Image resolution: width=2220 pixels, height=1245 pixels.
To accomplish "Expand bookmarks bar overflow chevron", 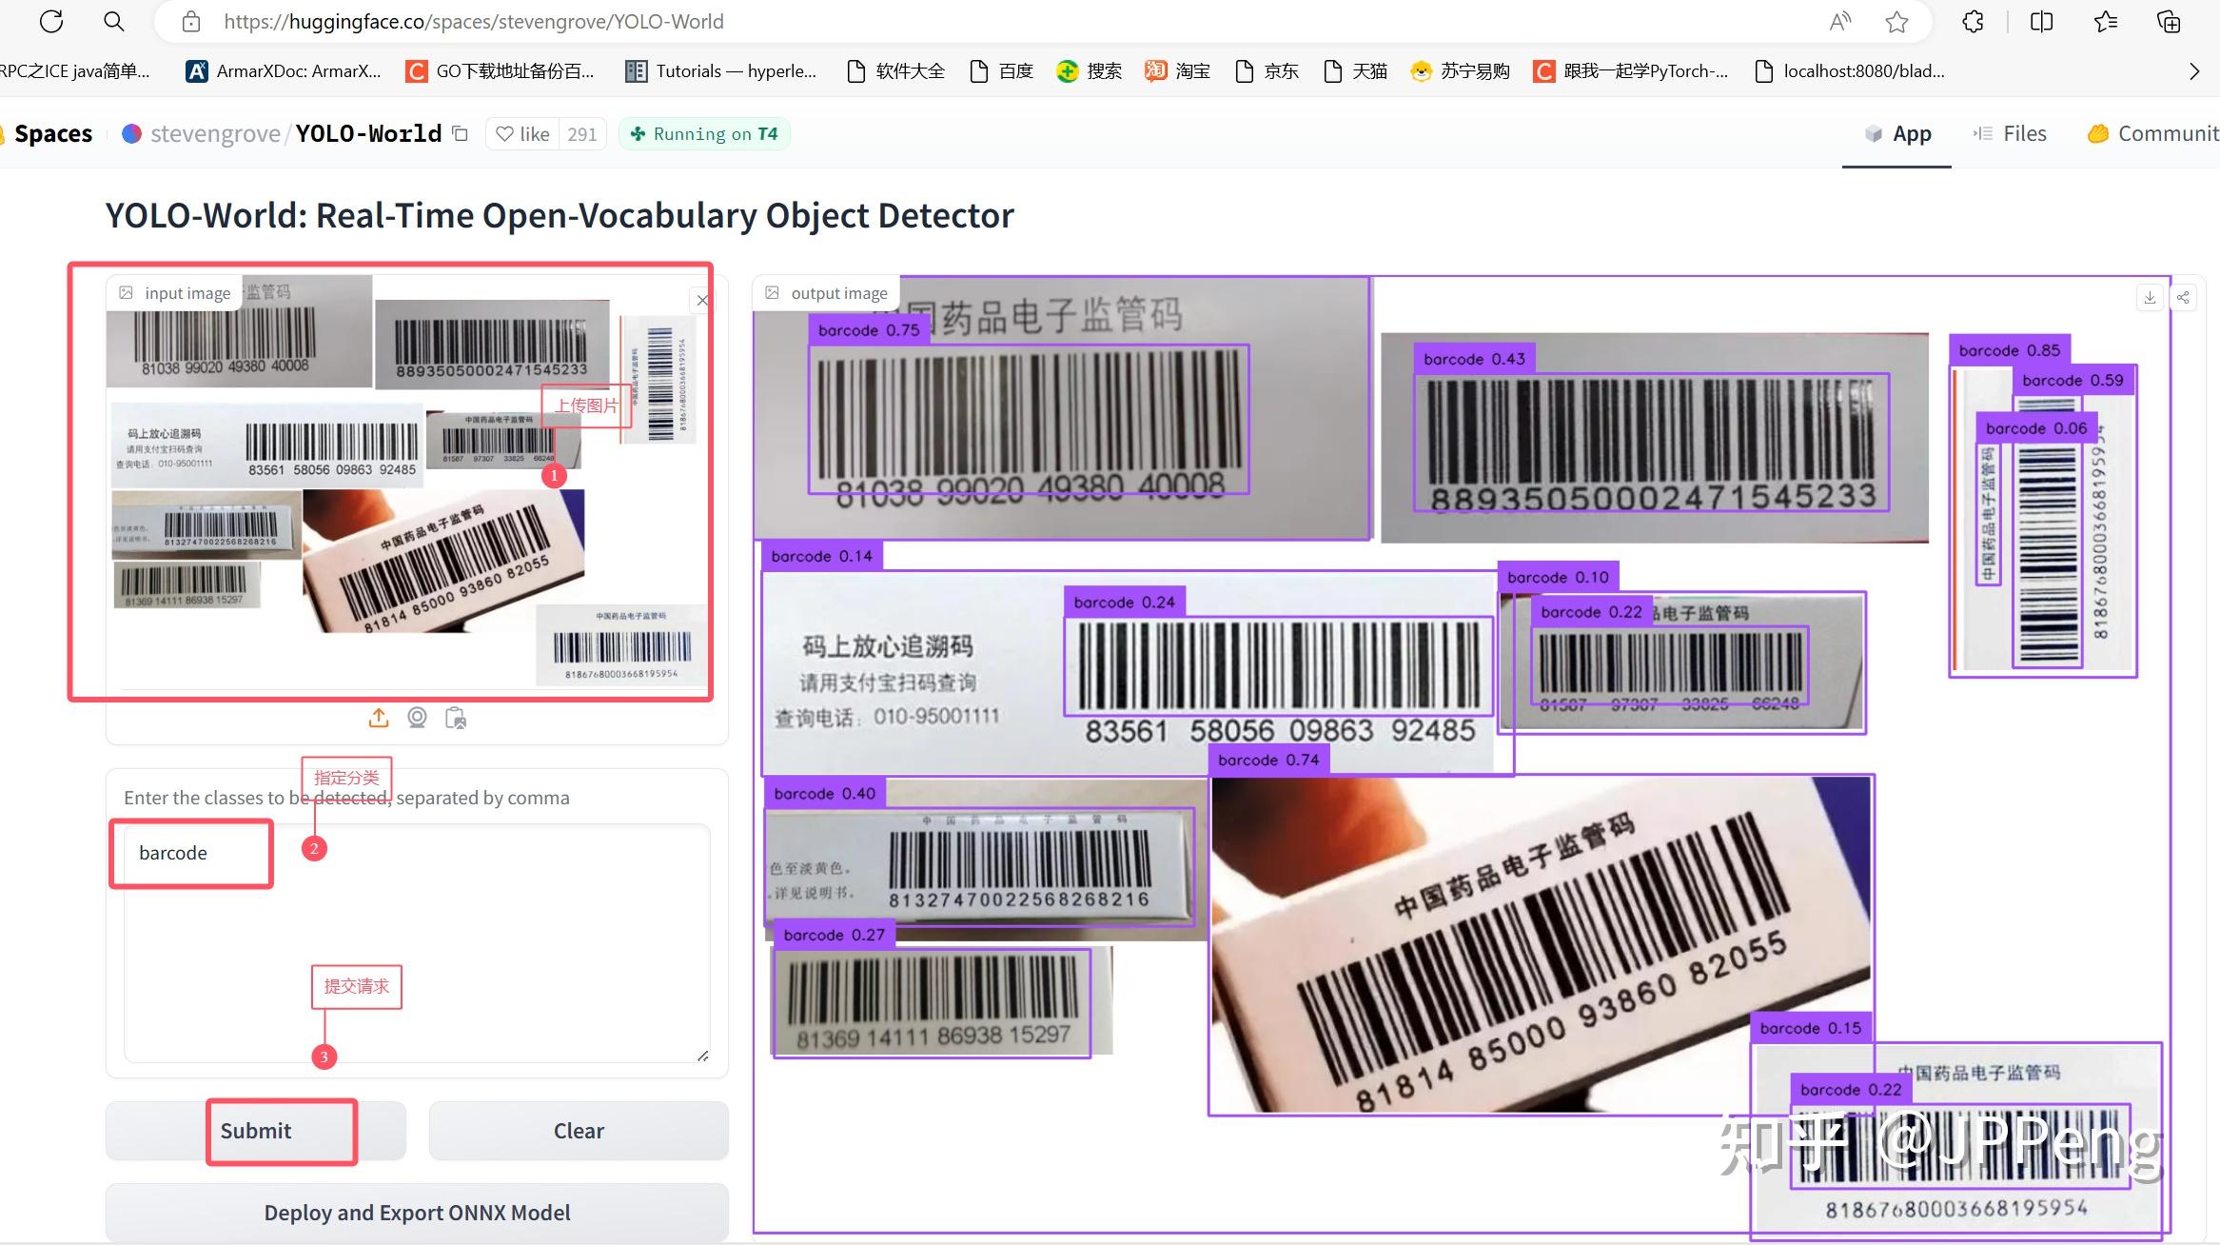I will coord(2194,71).
